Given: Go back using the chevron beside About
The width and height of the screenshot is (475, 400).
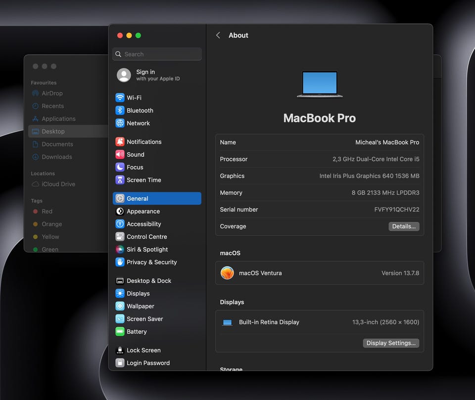Looking at the screenshot, I should [218, 36].
